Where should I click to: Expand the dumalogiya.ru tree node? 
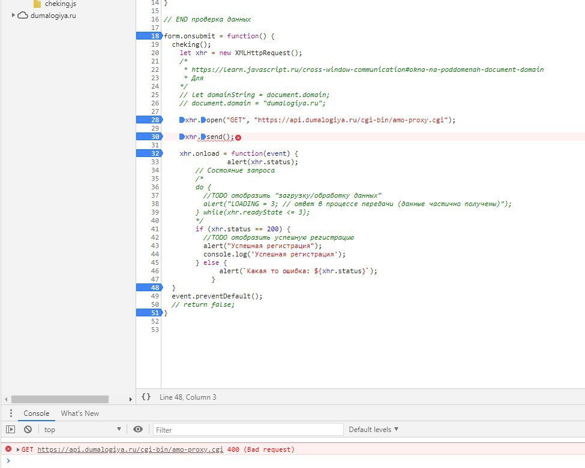(x=14, y=15)
